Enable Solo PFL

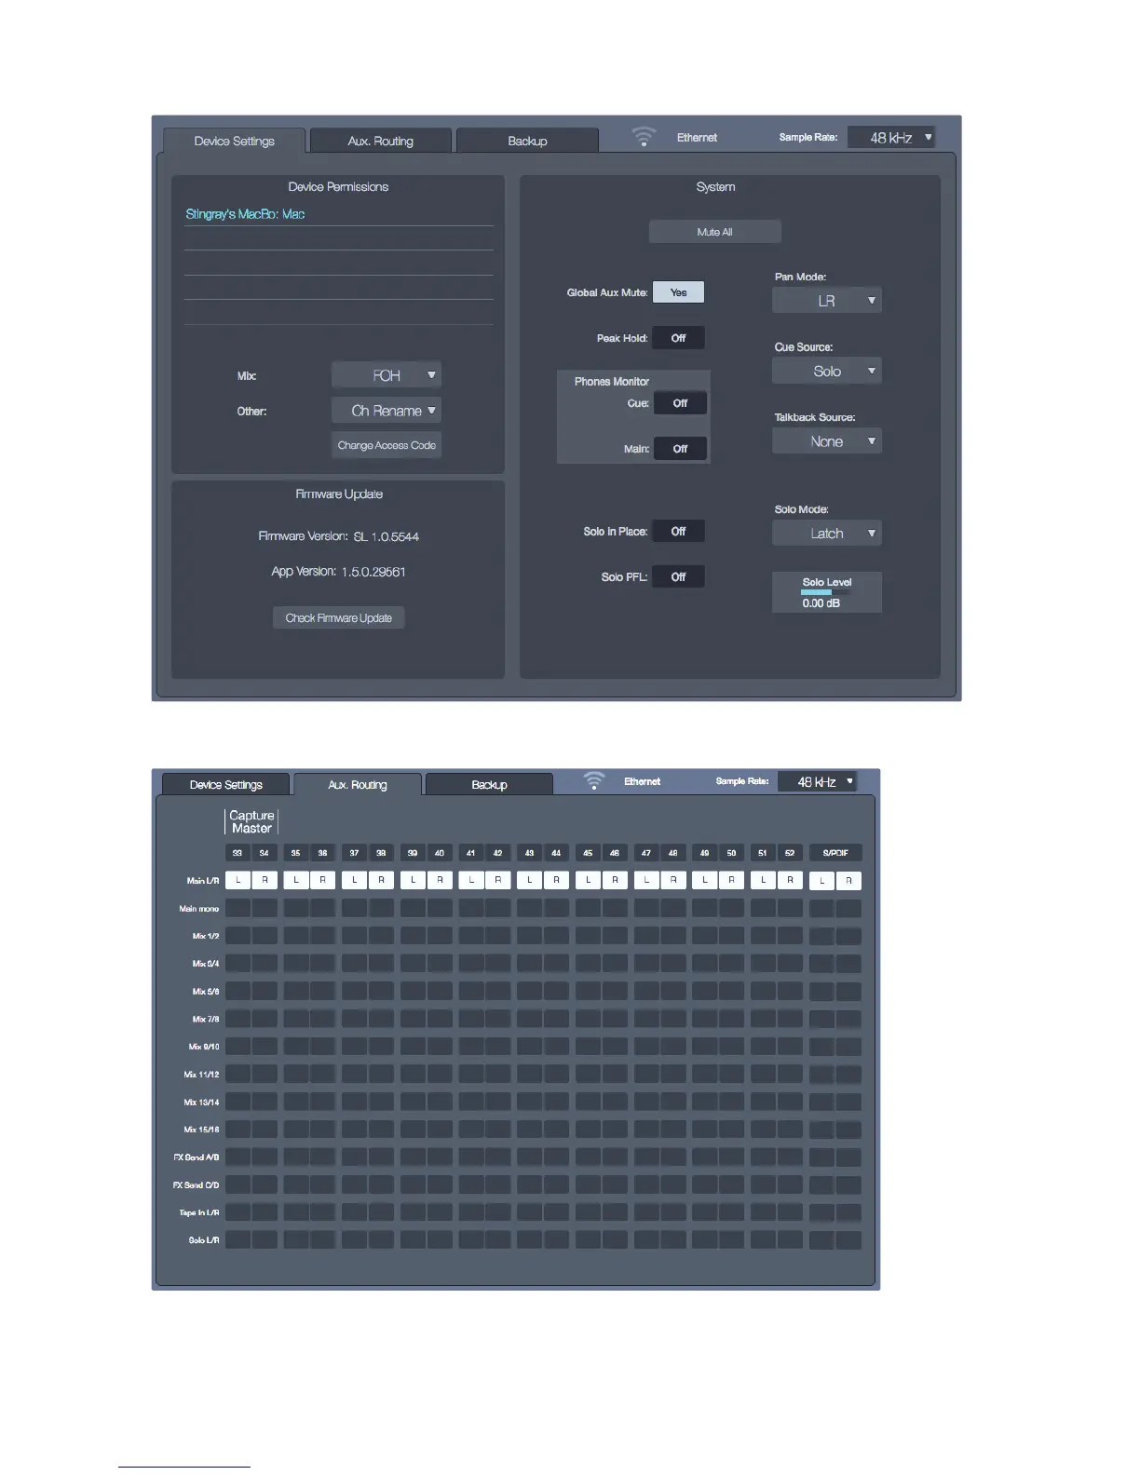tap(678, 576)
